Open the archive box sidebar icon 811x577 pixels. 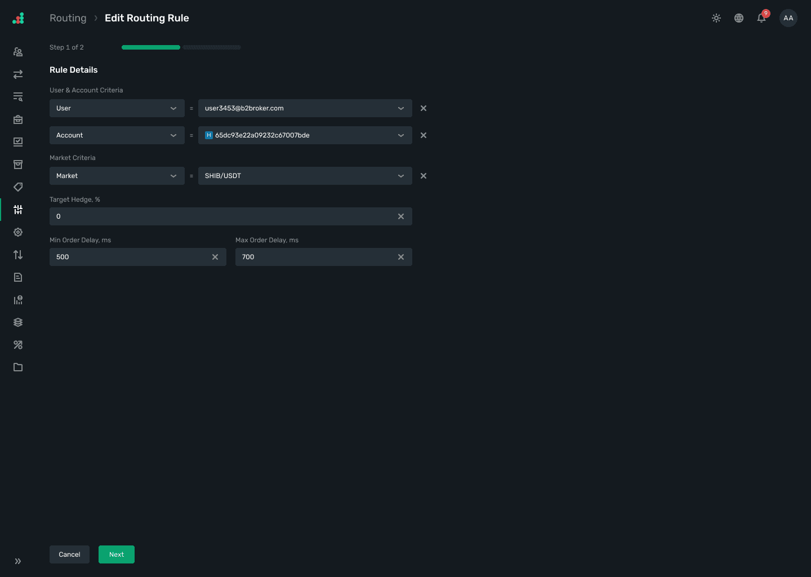18,165
